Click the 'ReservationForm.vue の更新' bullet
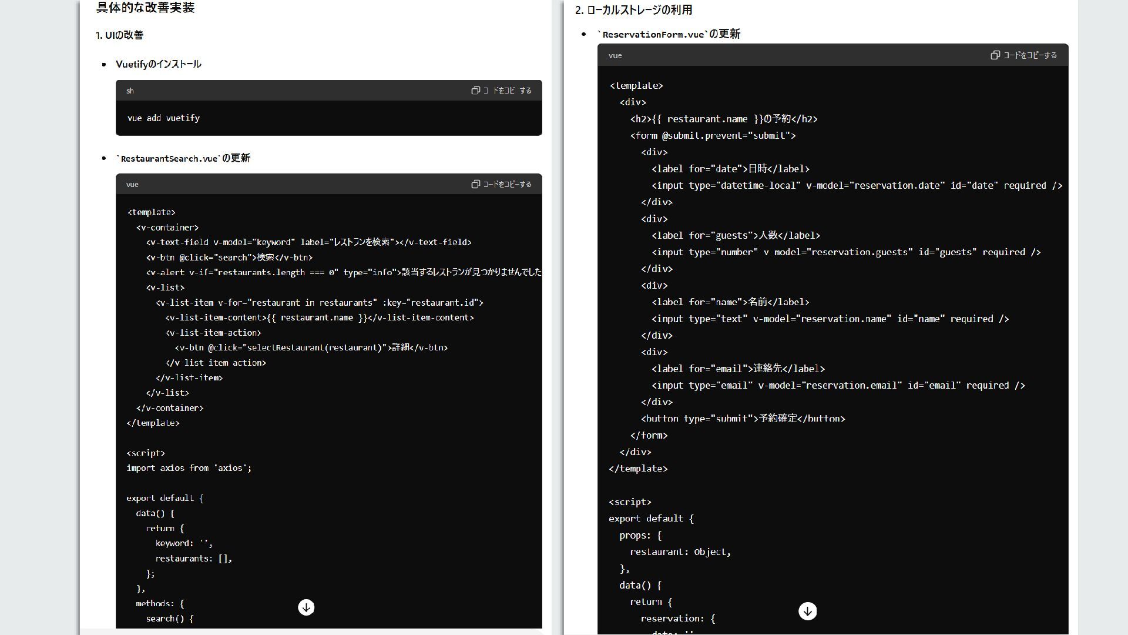The height and width of the screenshot is (635, 1128). point(669,34)
